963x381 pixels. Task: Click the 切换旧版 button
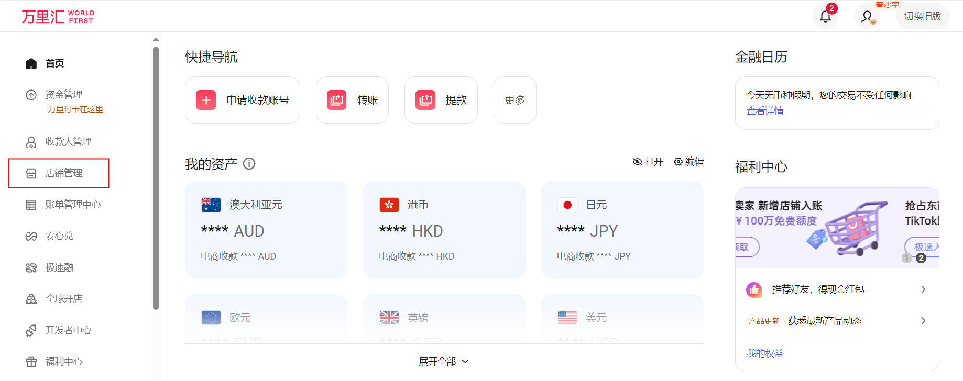tap(922, 16)
